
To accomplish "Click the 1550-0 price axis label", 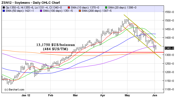I will [169, 12].
